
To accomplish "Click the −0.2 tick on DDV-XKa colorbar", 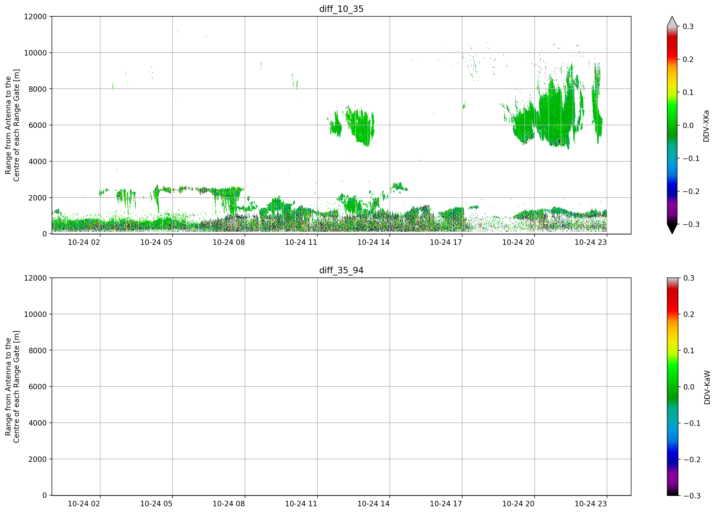I will point(691,191).
